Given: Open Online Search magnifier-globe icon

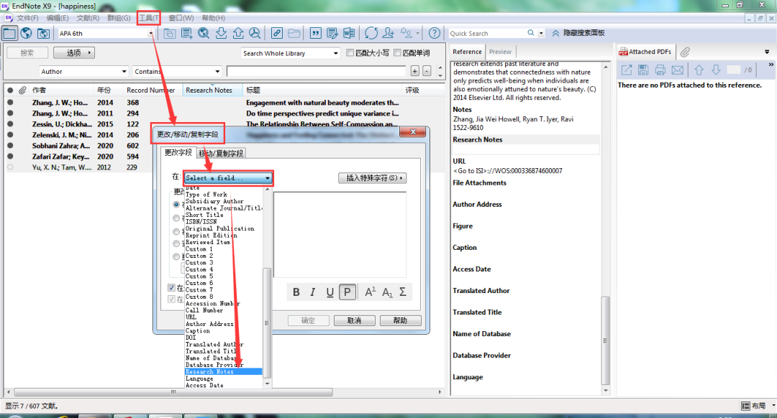Looking at the screenshot, I should (x=204, y=33).
